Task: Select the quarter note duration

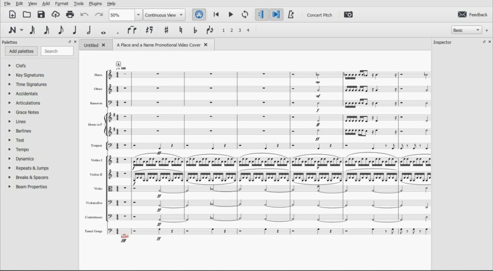Action: tap(75, 30)
